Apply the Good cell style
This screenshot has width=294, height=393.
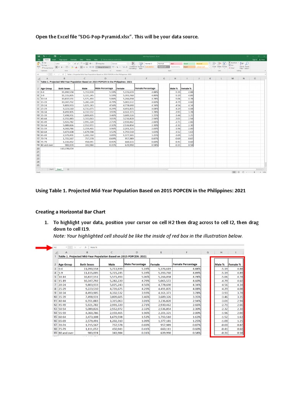(189, 64)
